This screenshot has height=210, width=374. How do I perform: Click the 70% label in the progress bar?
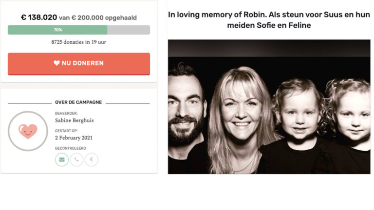click(x=57, y=30)
